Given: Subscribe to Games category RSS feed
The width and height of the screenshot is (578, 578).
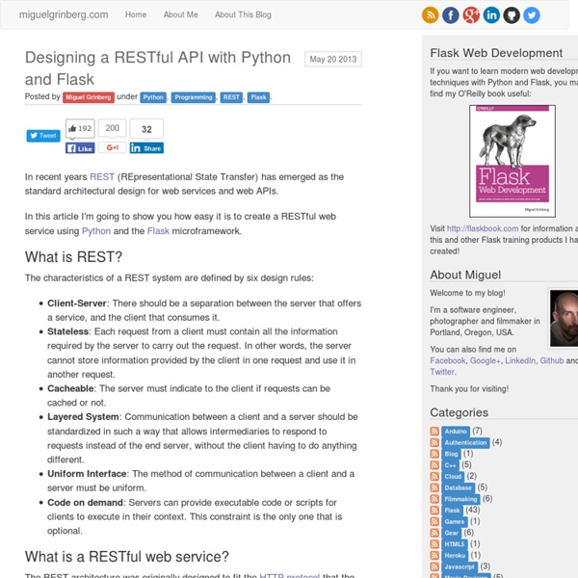Looking at the screenshot, I should [434, 521].
